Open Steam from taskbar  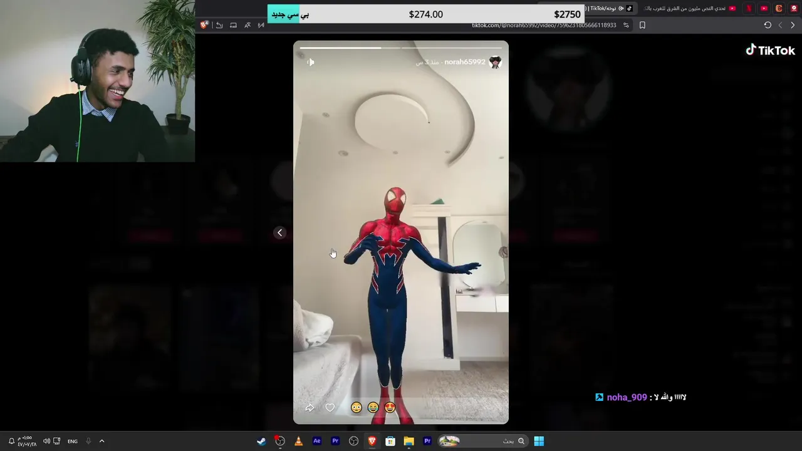click(261, 441)
